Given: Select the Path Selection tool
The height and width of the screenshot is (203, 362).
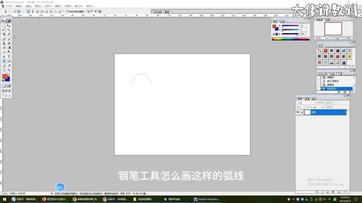Looking at the screenshot, I should click(x=4, y=56).
